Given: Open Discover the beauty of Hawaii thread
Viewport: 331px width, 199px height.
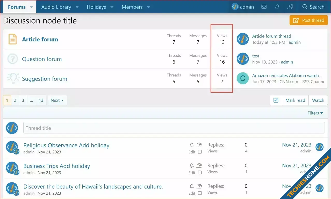Looking at the screenshot, I should [93, 187].
